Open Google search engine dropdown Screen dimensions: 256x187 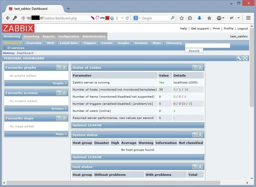(140, 18)
